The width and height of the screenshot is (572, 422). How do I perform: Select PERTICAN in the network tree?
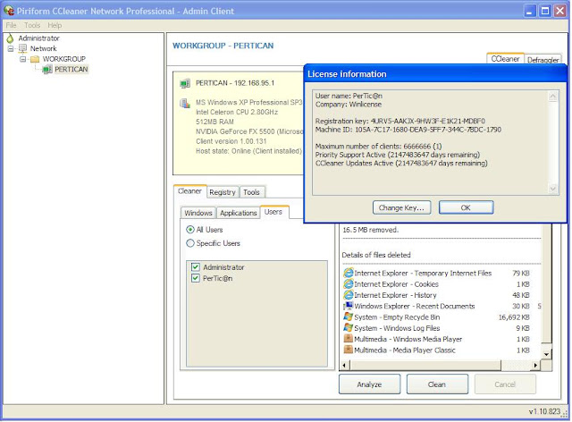click(x=71, y=69)
